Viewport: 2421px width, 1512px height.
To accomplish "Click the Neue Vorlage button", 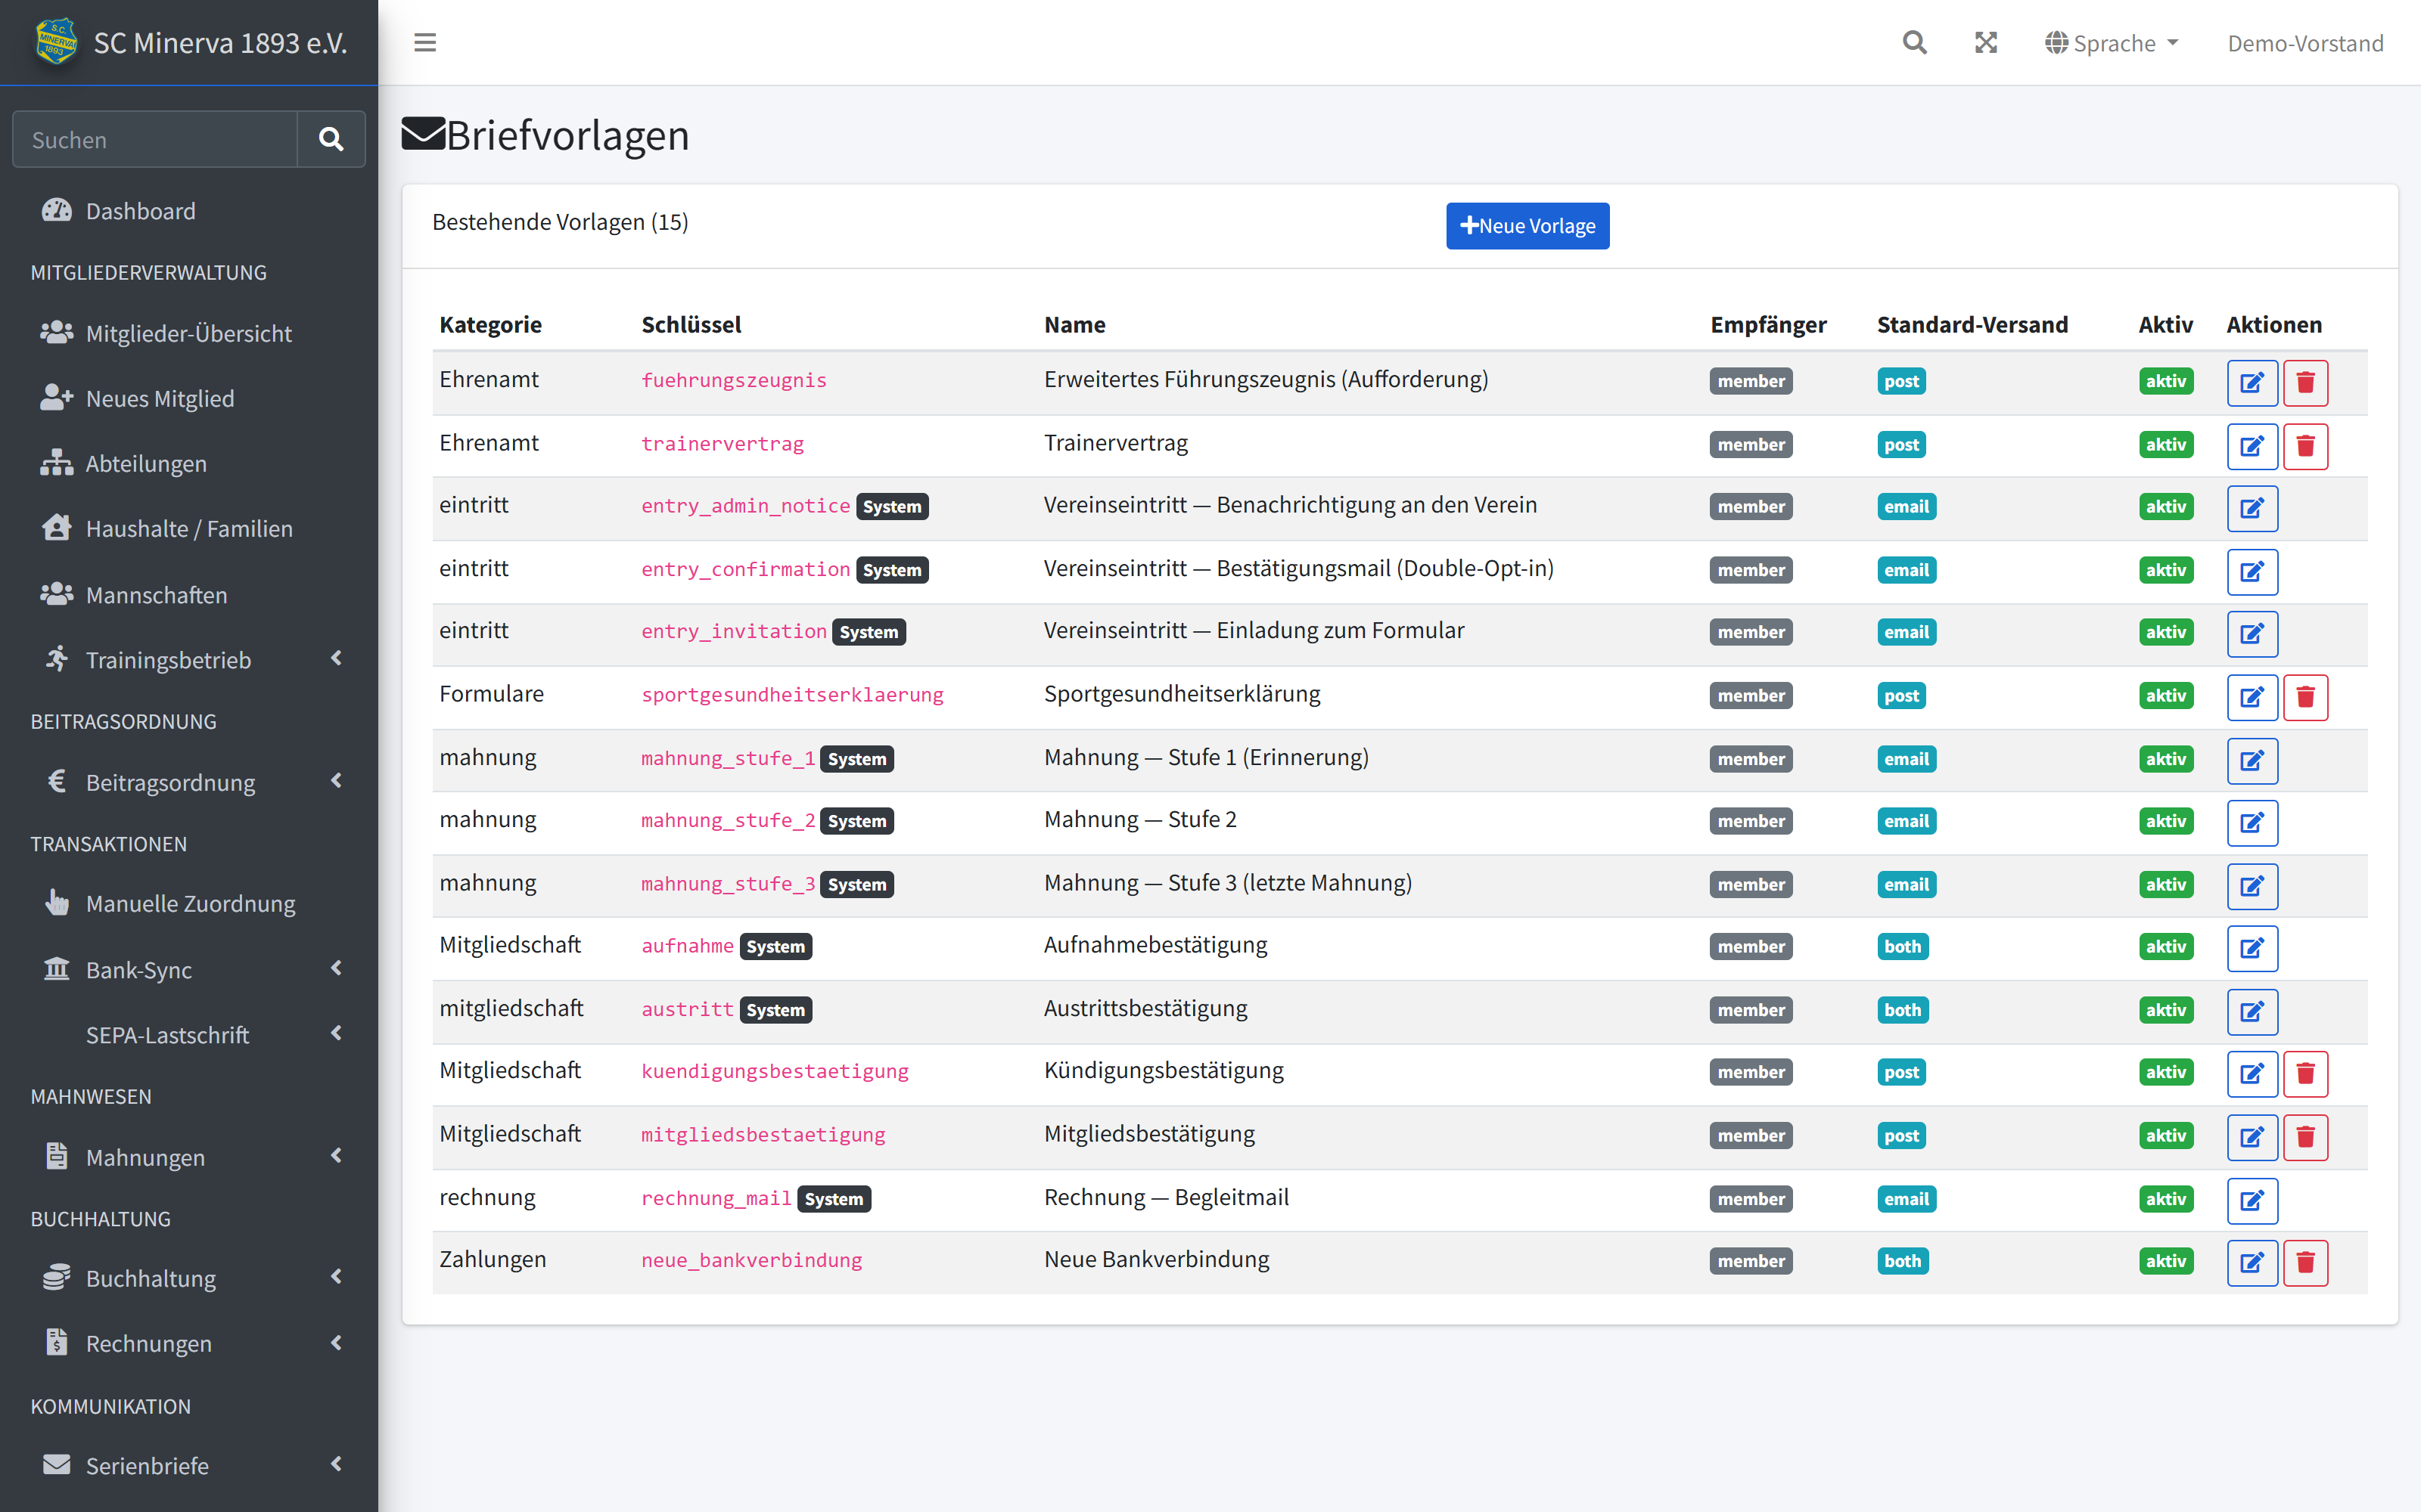I will click(x=1527, y=226).
